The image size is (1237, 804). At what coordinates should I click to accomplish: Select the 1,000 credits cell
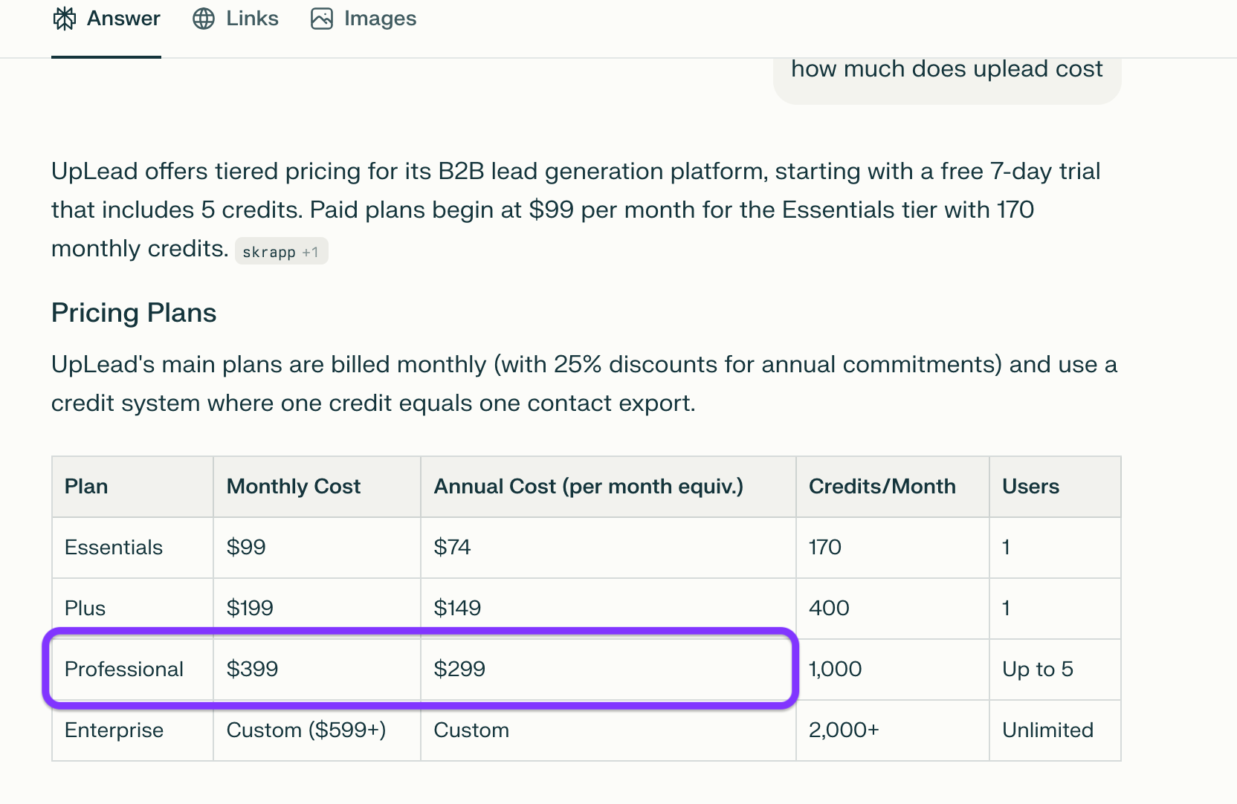pos(836,670)
